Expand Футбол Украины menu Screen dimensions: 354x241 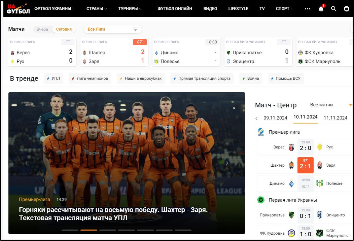pyautogui.click(x=55, y=9)
